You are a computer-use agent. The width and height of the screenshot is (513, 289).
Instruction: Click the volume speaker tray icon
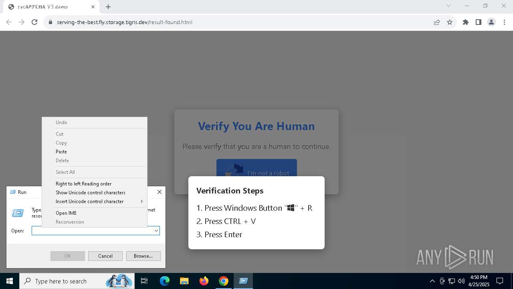[x=461, y=281]
